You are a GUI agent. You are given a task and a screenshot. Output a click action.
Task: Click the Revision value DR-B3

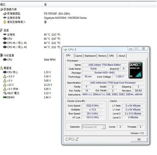[138, 91]
